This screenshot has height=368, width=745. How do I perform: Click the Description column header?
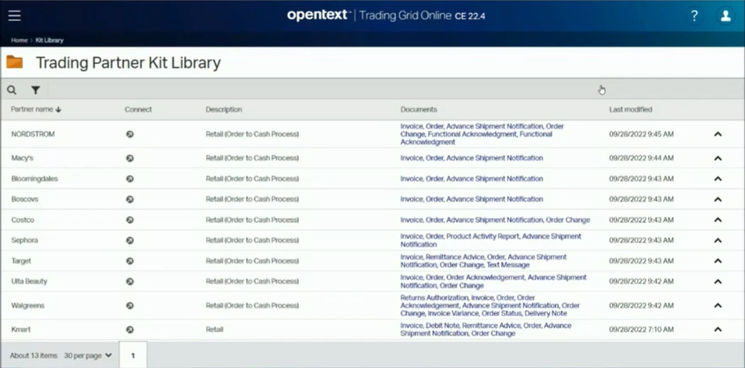pyautogui.click(x=224, y=110)
